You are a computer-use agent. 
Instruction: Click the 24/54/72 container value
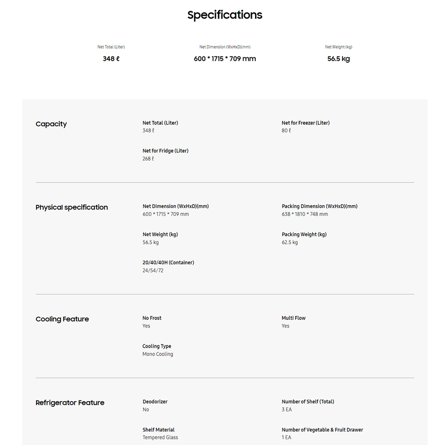pyautogui.click(x=153, y=270)
